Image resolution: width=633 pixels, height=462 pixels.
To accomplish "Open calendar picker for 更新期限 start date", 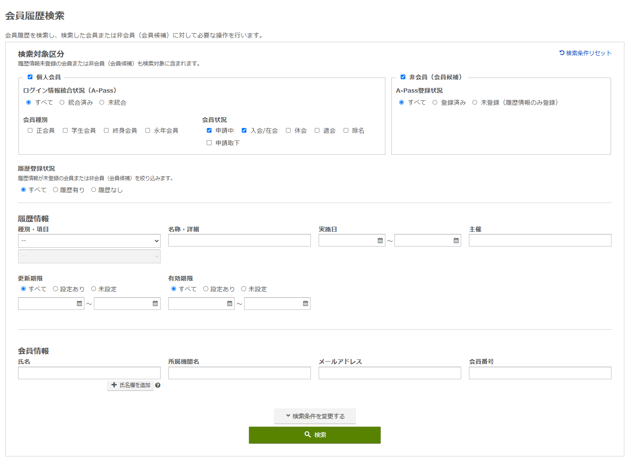I will point(79,303).
